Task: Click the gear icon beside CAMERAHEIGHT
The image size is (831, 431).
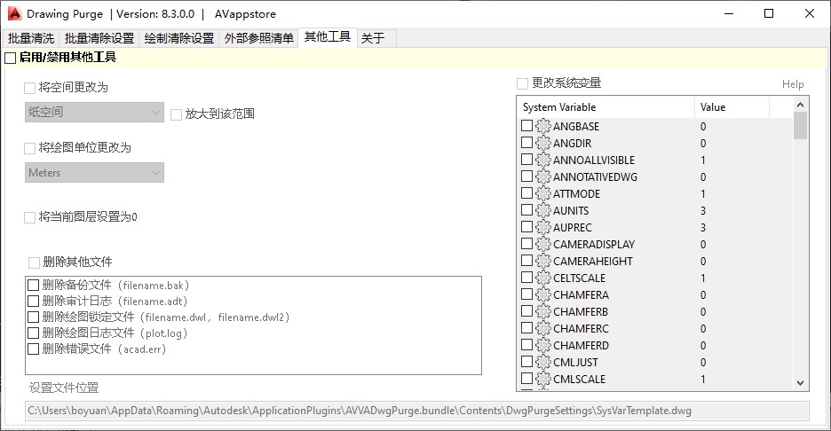Action: 543,262
